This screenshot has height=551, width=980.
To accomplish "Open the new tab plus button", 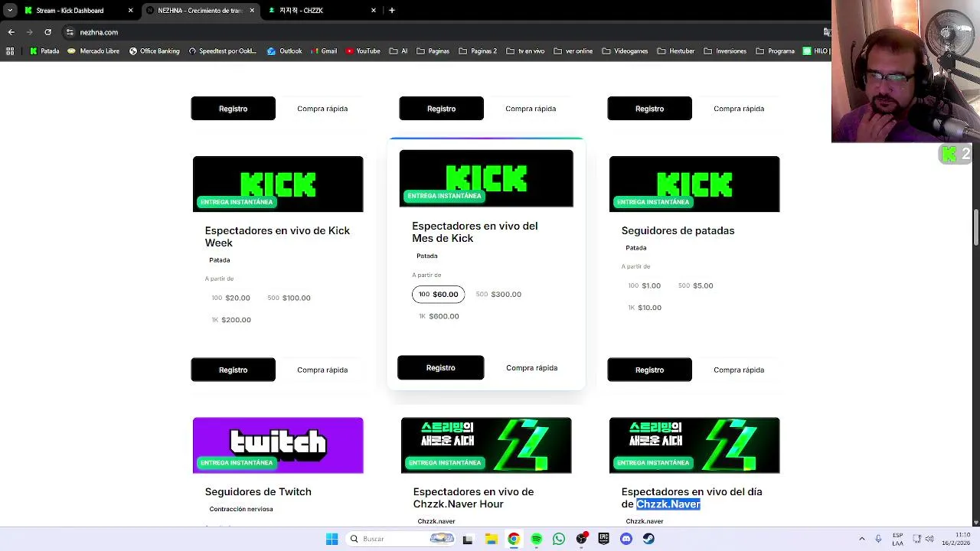I will point(392,10).
